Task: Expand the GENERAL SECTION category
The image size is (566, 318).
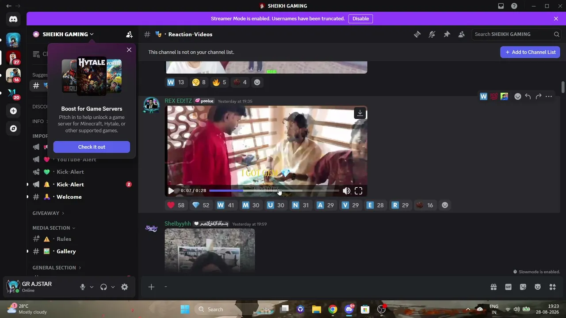Action: point(57,268)
